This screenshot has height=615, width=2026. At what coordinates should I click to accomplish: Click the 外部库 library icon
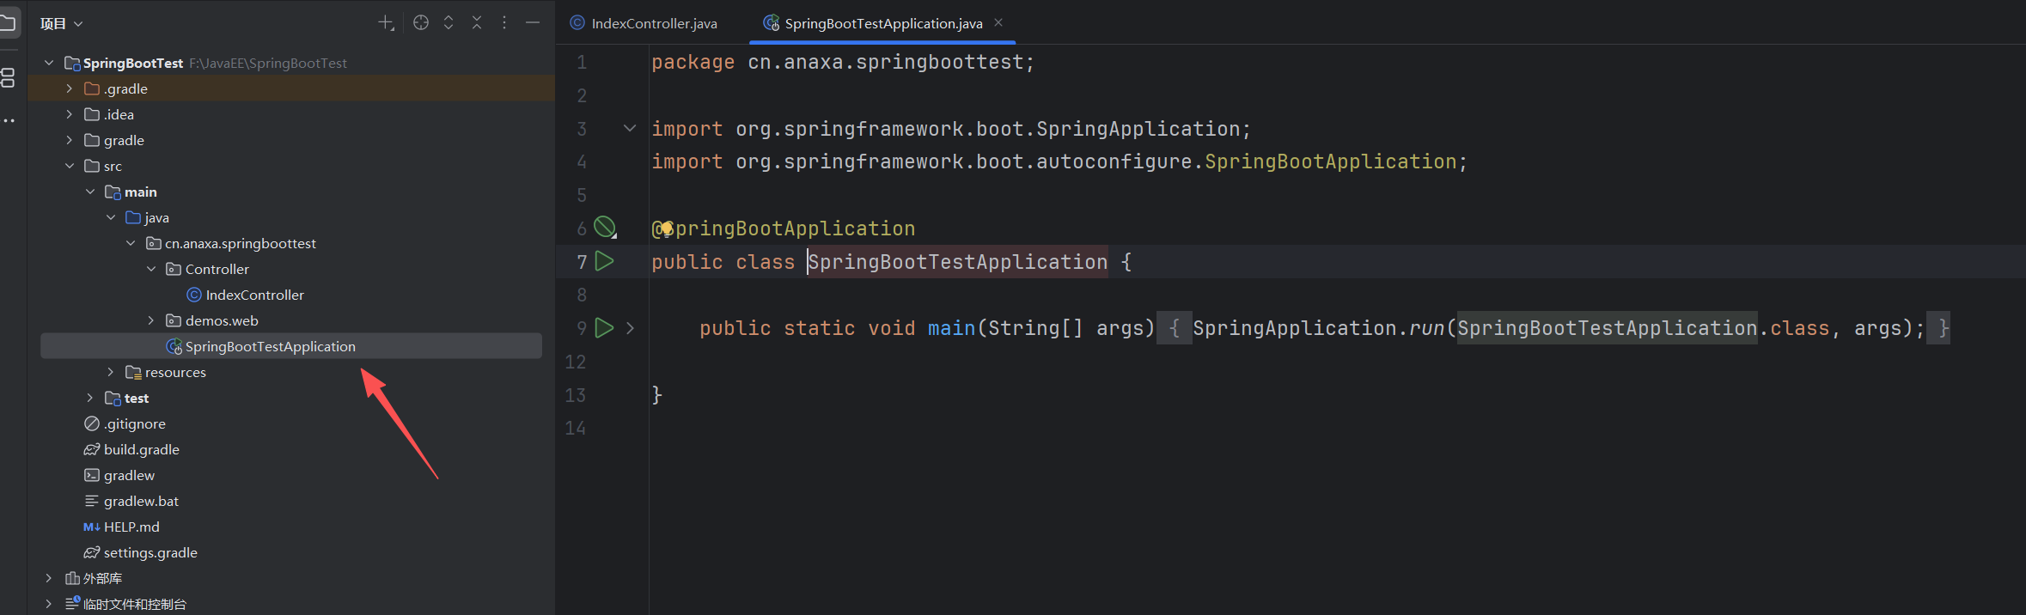(x=72, y=578)
